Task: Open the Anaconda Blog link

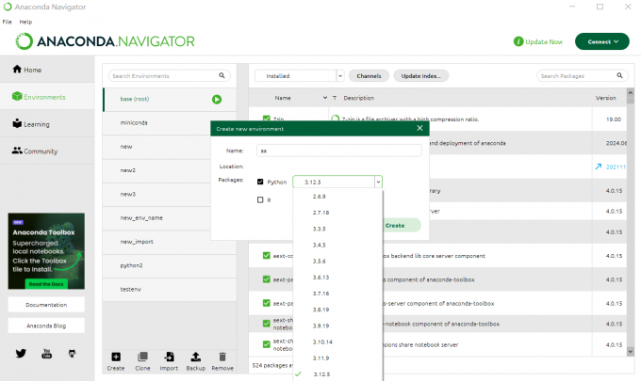Action: coord(46,325)
